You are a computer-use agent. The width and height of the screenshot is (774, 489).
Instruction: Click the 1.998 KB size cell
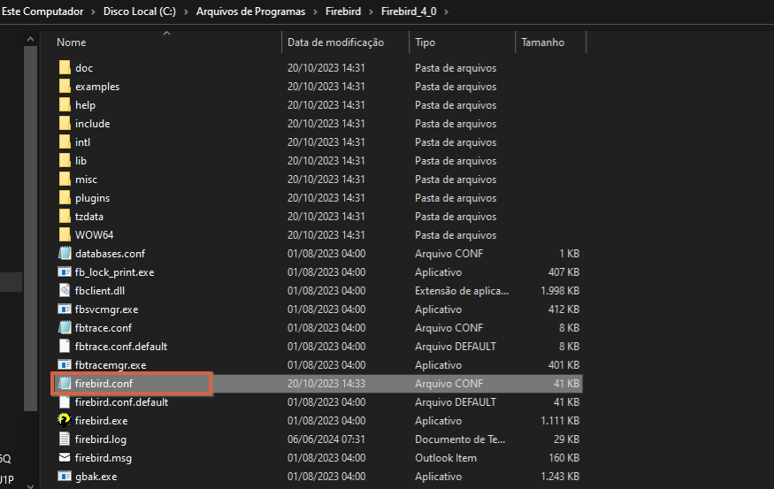click(x=560, y=291)
